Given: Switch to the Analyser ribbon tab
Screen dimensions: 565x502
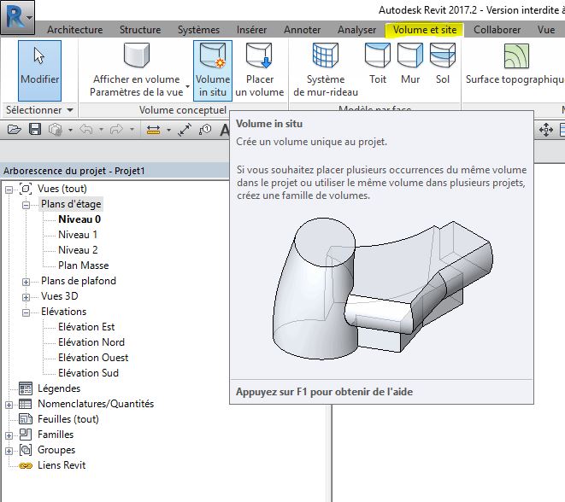Looking at the screenshot, I should 356,30.
